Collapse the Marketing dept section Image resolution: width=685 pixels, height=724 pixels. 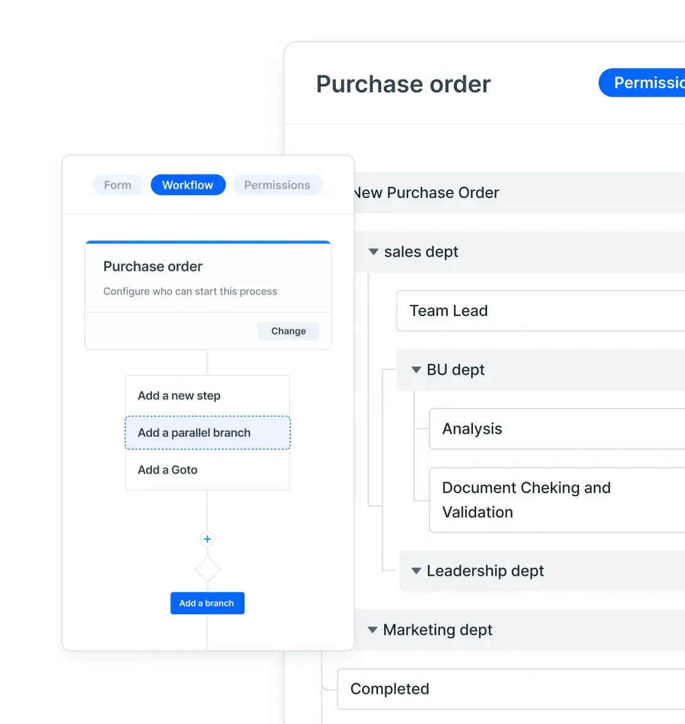click(374, 630)
